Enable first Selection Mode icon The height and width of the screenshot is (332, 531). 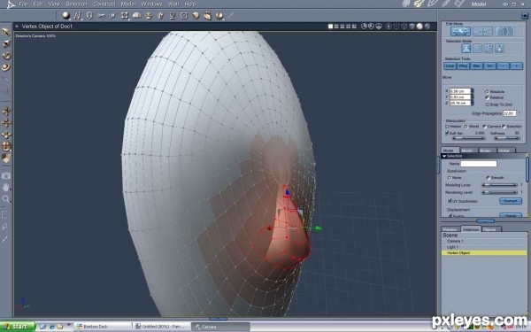pos(466,49)
